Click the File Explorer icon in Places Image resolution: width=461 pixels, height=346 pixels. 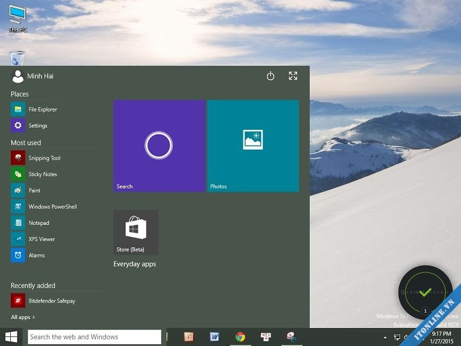pos(18,110)
